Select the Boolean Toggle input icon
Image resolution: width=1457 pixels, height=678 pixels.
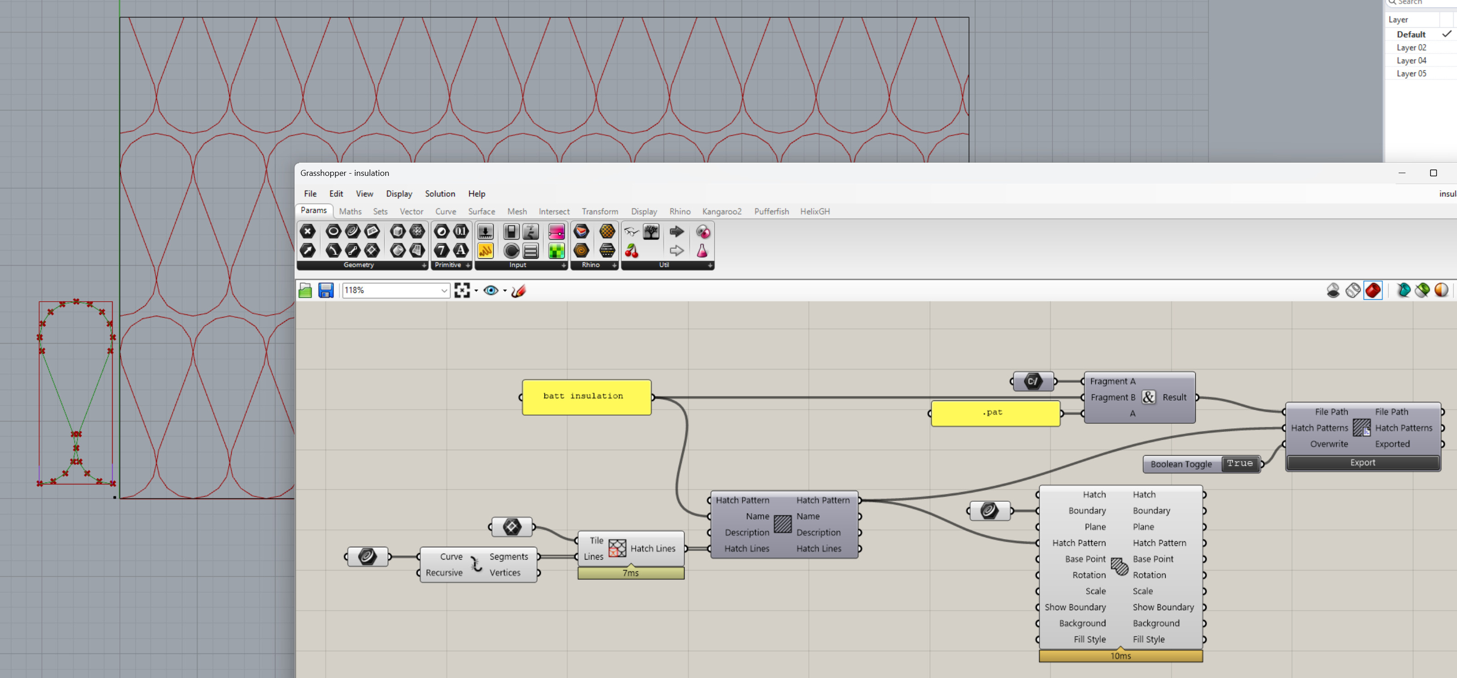tap(511, 231)
